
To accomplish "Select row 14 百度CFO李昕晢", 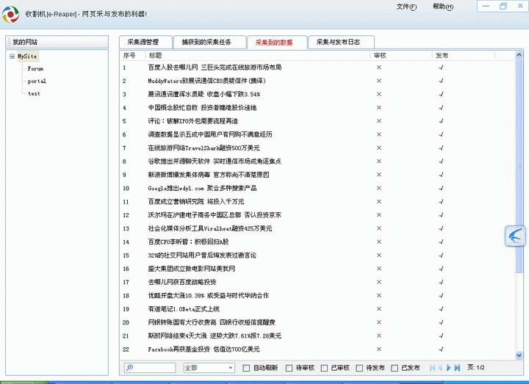I will 317,242.
